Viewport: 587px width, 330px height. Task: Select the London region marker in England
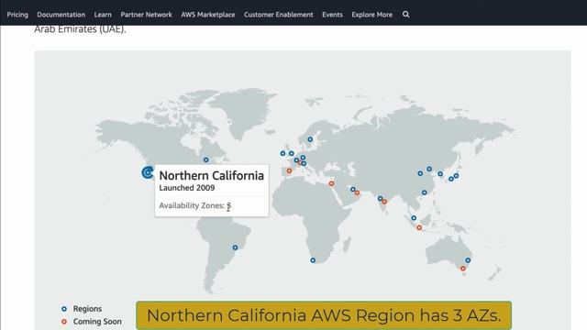[292, 153]
